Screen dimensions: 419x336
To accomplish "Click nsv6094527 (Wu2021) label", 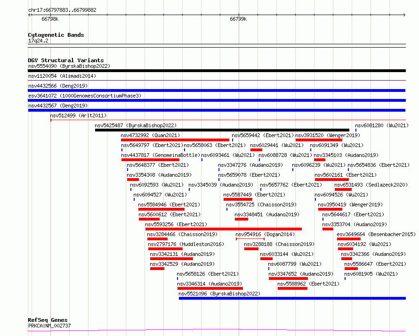I will [160, 195].
